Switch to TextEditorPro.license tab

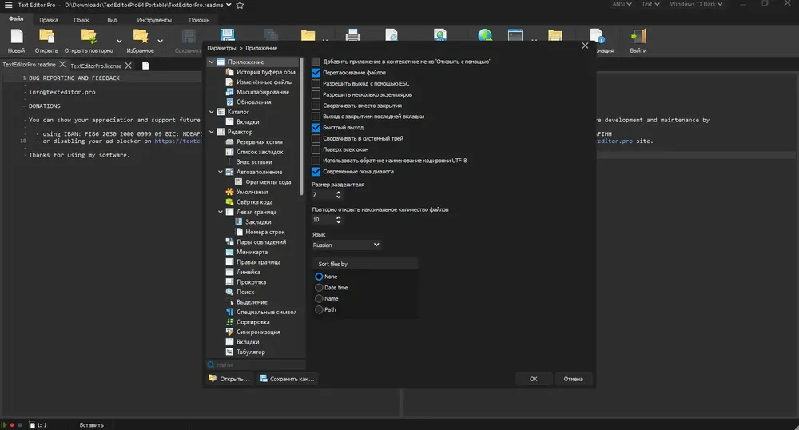96,66
